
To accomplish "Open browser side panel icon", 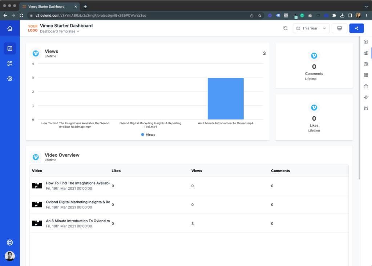I will tap(350, 15).
